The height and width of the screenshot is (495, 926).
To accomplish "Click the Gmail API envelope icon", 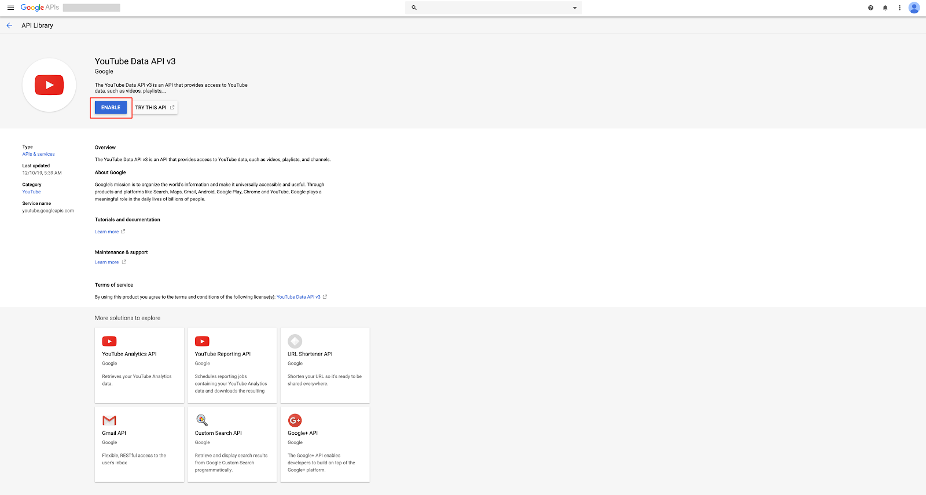I will point(109,420).
